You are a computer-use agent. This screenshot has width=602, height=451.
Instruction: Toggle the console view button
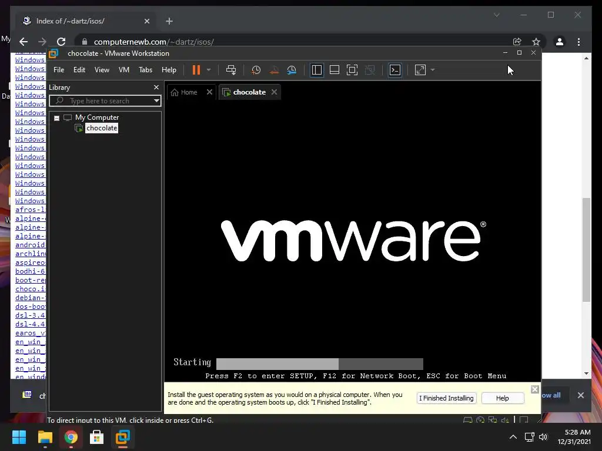pyautogui.click(x=395, y=70)
